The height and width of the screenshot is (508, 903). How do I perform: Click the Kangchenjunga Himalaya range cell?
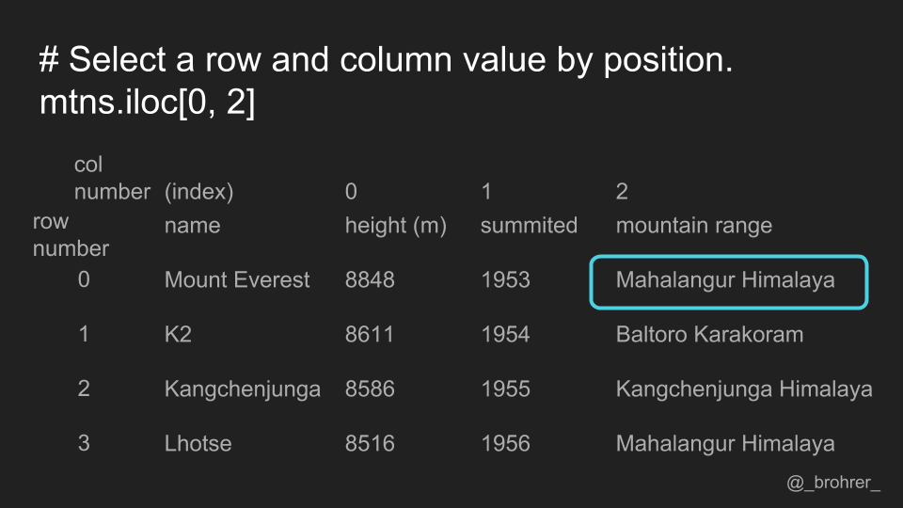(x=744, y=389)
